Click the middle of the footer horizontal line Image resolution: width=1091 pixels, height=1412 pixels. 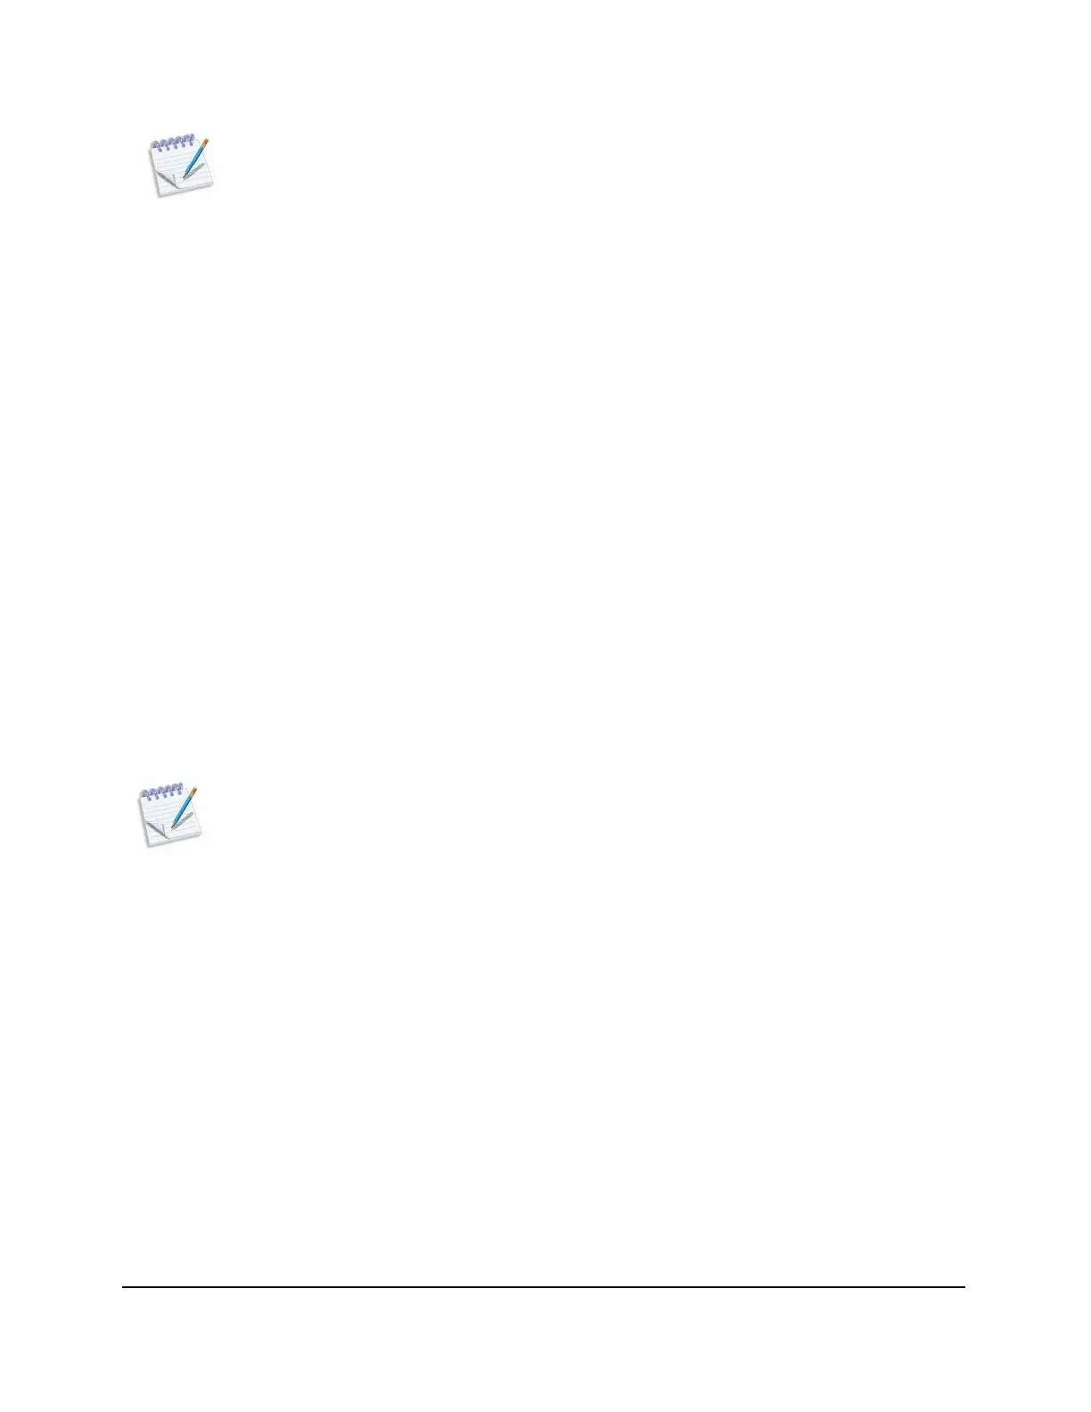pyautogui.click(x=543, y=1286)
